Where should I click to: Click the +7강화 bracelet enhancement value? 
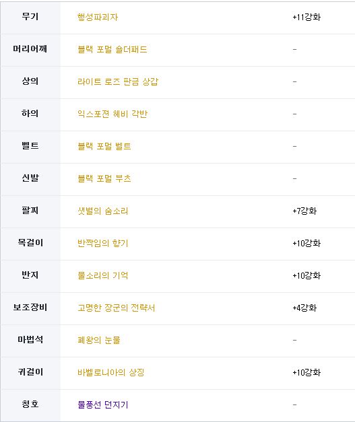tap(304, 211)
